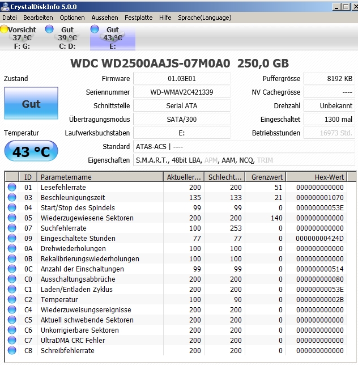Select the Beschleunigungszeit parameter name
358x365 pixels.
click(x=73, y=197)
